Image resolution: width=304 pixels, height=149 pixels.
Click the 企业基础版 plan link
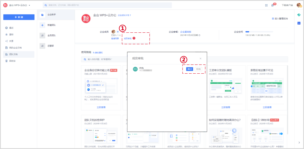(186, 32)
